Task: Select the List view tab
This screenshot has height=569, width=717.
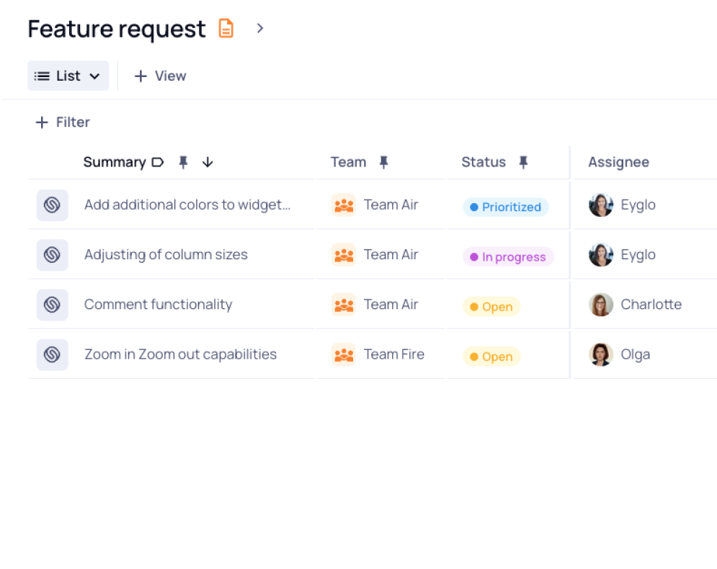Action: pos(68,76)
